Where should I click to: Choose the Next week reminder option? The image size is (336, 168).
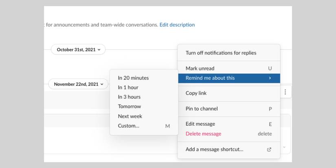[x=144, y=116]
